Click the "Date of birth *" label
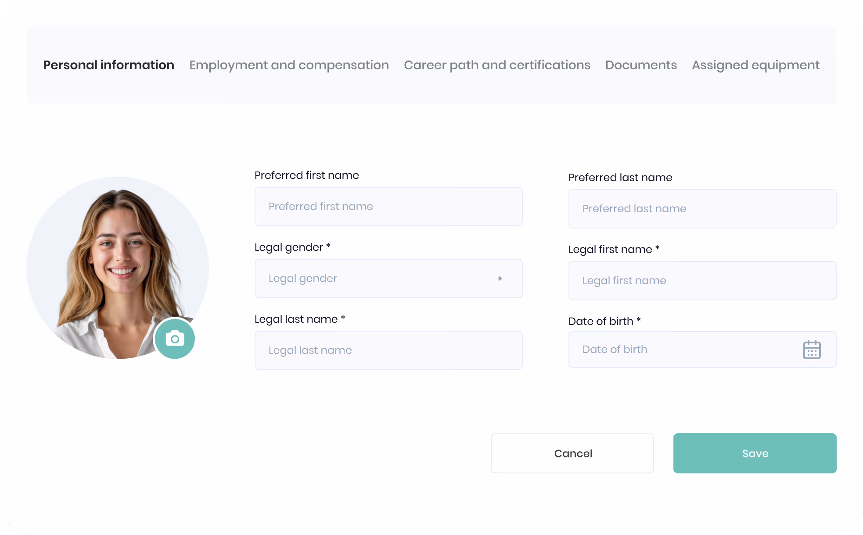 coord(604,321)
